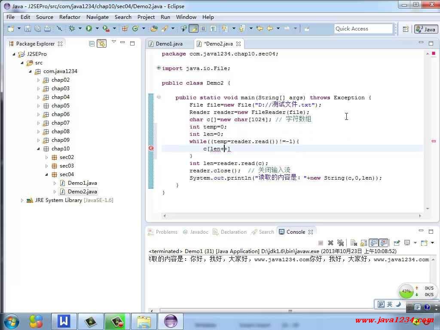Open dropdown next to New file icon
This screenshot has width=440, height=330.
click(19, 28)
